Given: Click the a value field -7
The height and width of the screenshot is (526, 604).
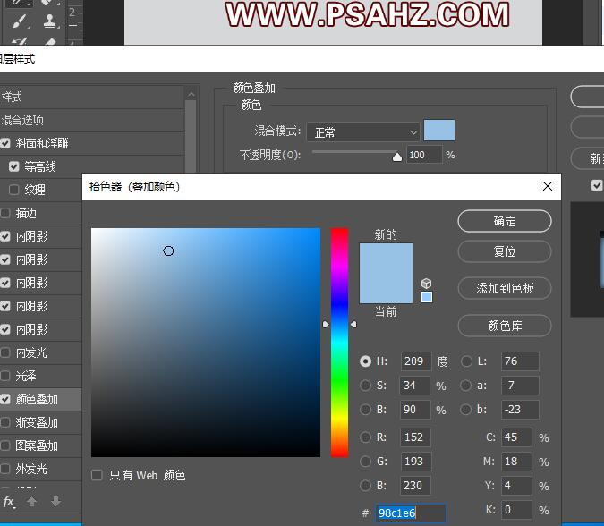Looking at the screenshot, I should pyautogui.click(x=520, y=386).
